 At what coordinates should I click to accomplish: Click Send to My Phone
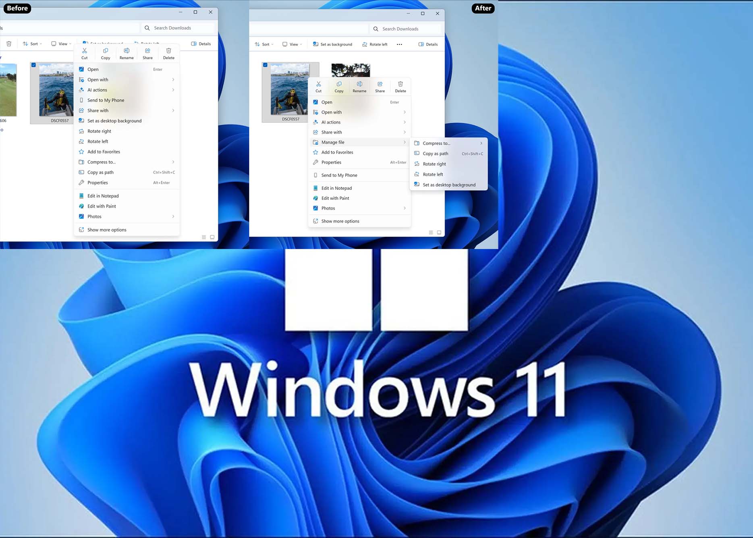[x=339, y=175]
